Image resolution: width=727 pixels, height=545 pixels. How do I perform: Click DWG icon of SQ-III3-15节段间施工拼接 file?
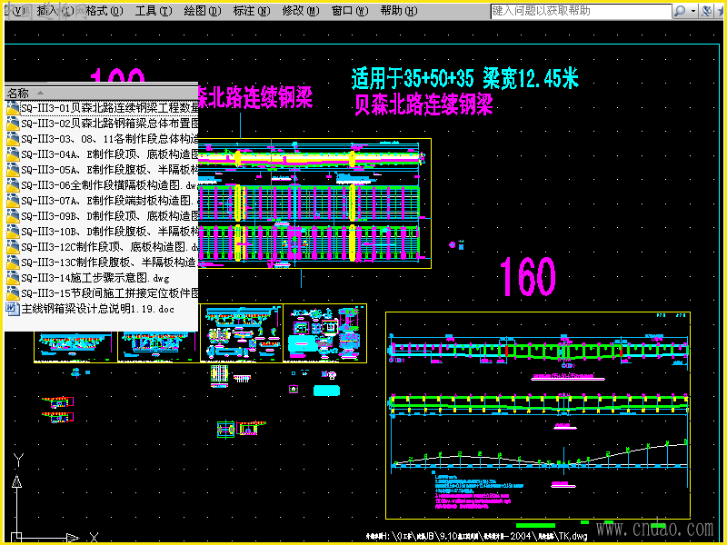pos(13,293)
